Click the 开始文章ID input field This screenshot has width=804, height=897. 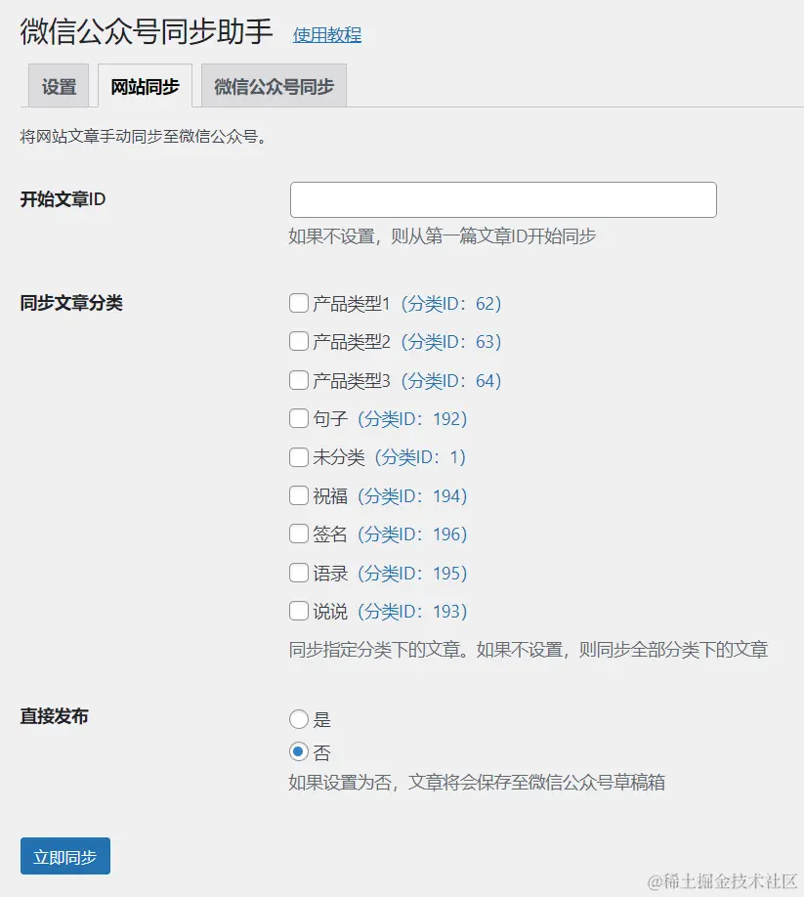point(502,198)
